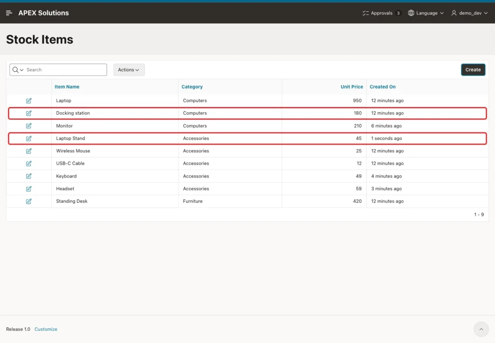Click the Create button
The image size is (495, 343).
coord(473,70)
